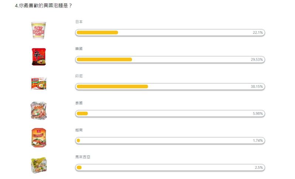
Task: Click the silver MAMA Thai noodle packet
Action: pos(39,111)
